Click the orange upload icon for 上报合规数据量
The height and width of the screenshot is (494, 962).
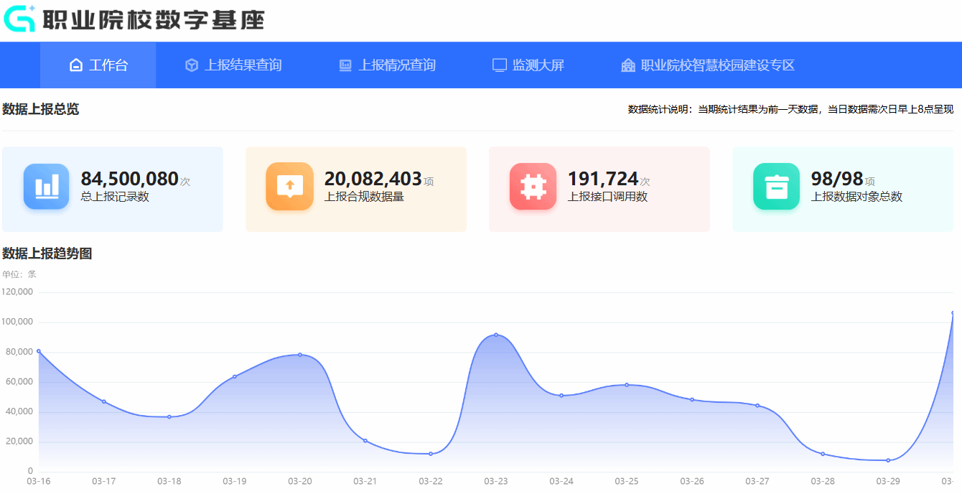(x=290, y=187)
